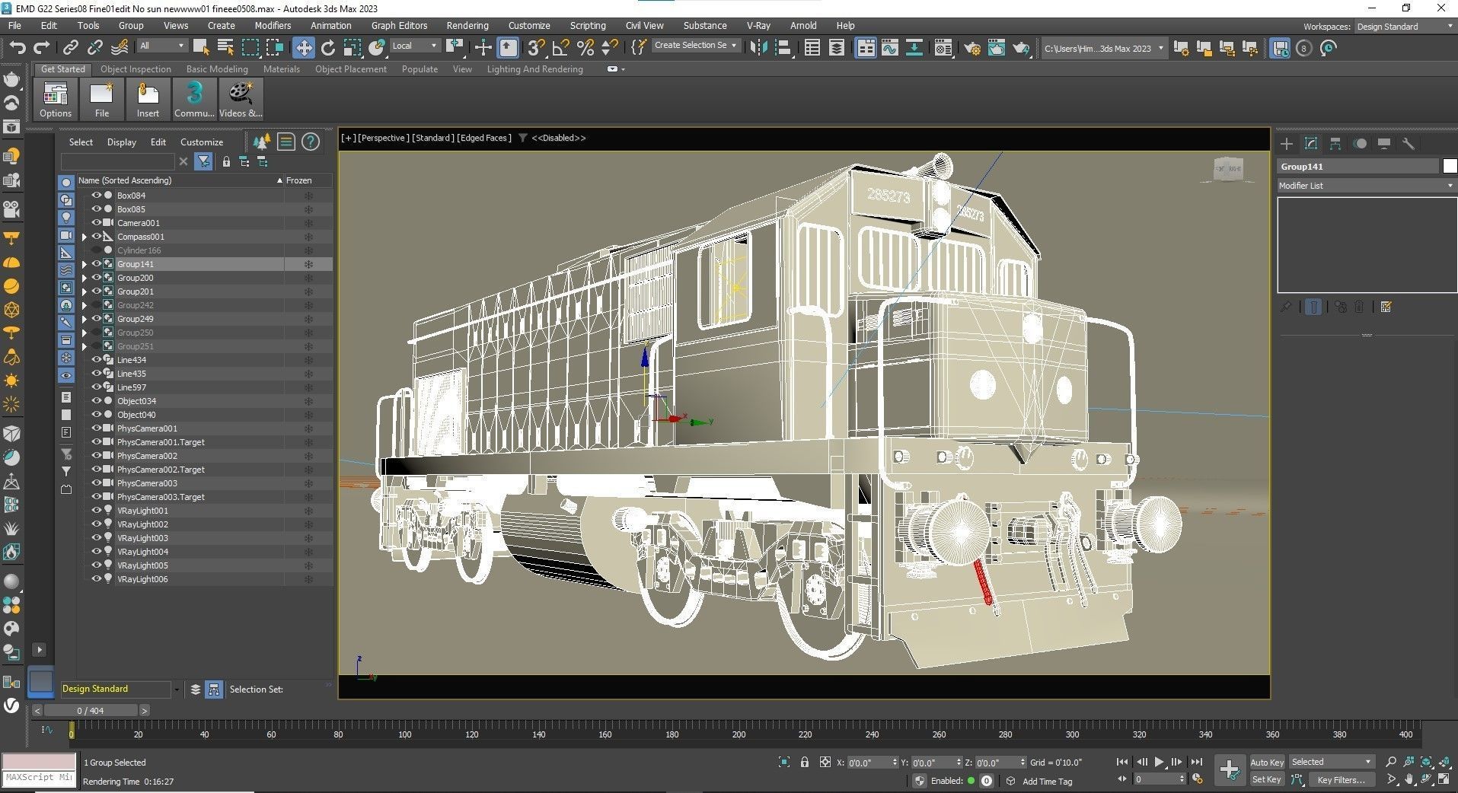Open the Modifiers menu
Image resolution: width=1458 pixels, height=793 pixels.
pyautogui.click(x=273, y=26)
